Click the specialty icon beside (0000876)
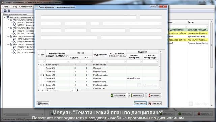 coord(14,53)
